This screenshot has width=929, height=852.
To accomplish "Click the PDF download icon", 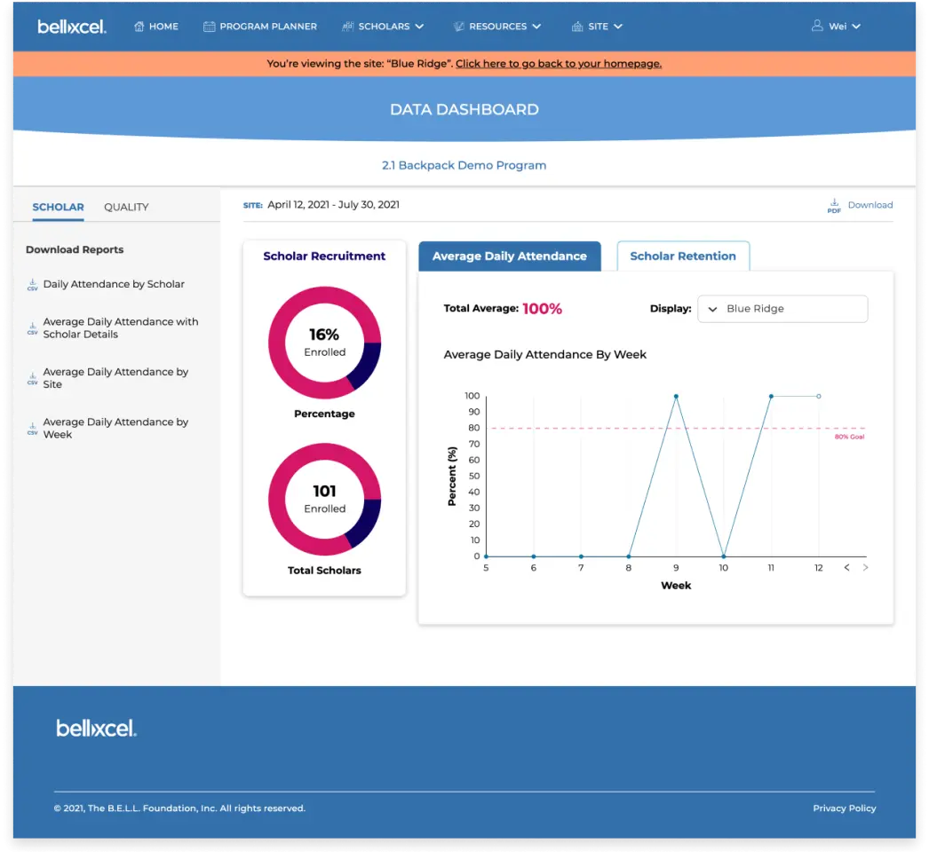I will point(834,205).
